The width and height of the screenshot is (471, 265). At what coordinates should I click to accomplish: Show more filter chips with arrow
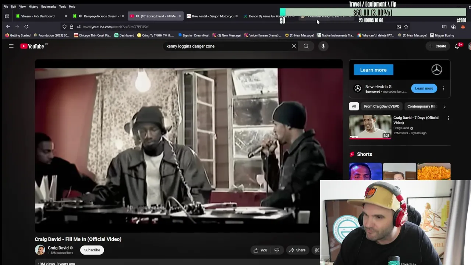(x=445, y=107)
